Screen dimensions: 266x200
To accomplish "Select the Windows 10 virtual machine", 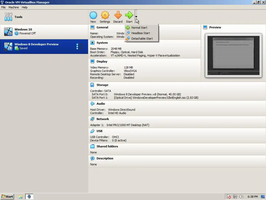I will click(x=44, y=32).
